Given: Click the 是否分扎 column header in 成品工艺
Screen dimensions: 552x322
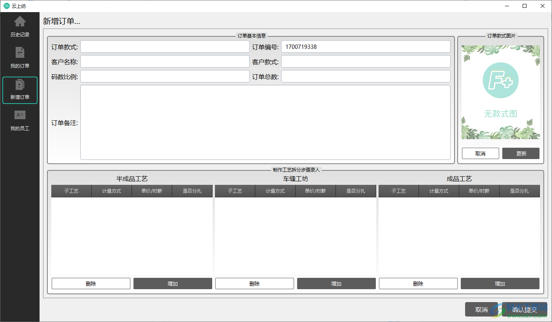Looking at the screenshot, I should tap(520, 191).
